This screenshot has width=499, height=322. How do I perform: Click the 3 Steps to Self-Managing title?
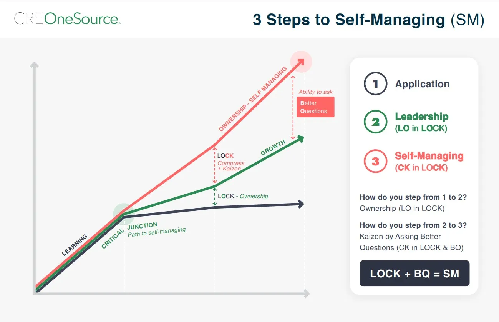coord(368,20)
